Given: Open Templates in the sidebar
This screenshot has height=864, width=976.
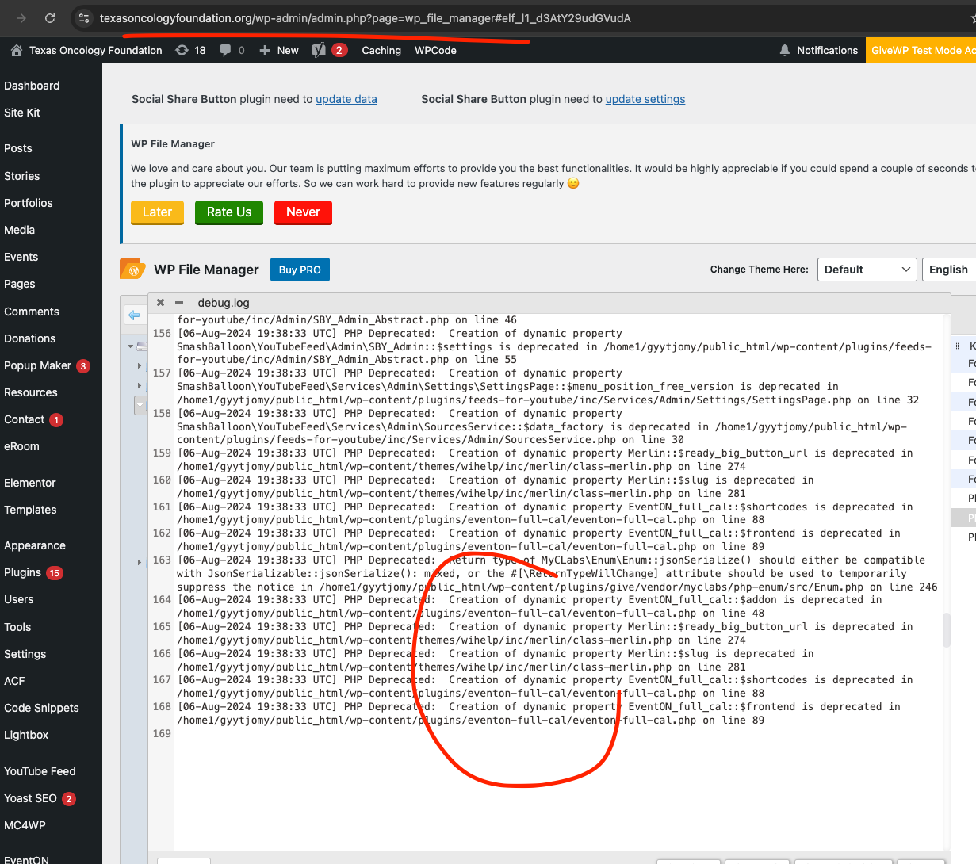Looking at the screenshot, I should pos(30,510).
